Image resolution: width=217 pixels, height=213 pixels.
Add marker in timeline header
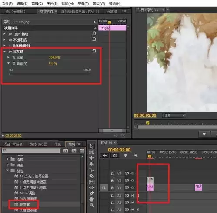[x=125, y=156]
